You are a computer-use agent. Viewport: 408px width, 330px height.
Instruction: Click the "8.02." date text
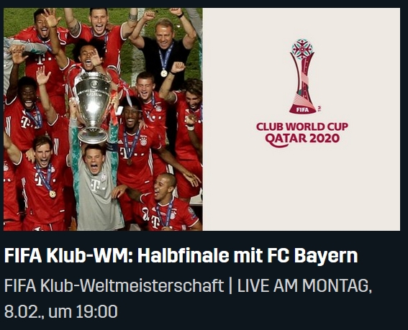[24, 311]
